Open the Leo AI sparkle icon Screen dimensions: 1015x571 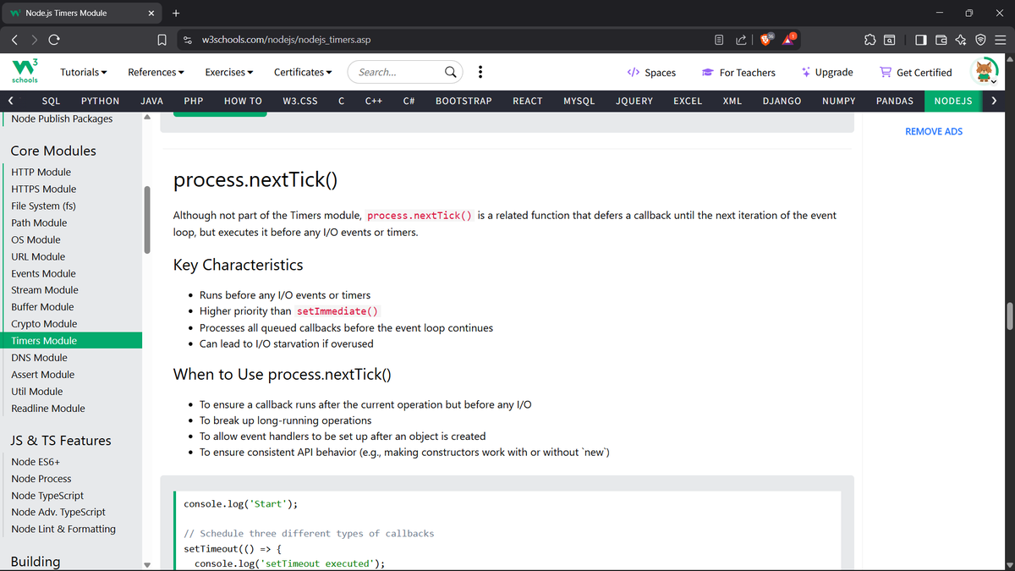[961, 40]
